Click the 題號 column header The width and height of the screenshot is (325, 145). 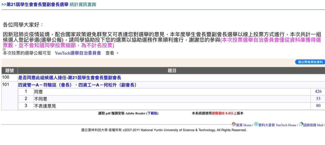(x=9, y=70)
